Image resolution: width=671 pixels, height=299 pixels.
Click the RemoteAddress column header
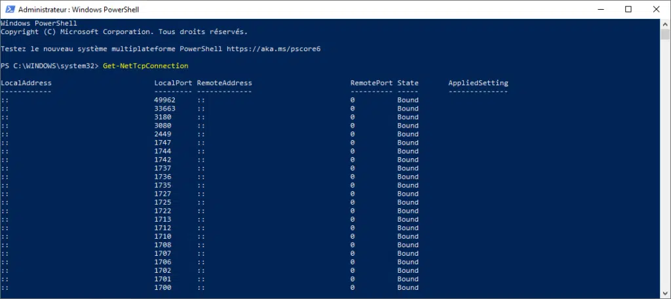tap(224, 83)
